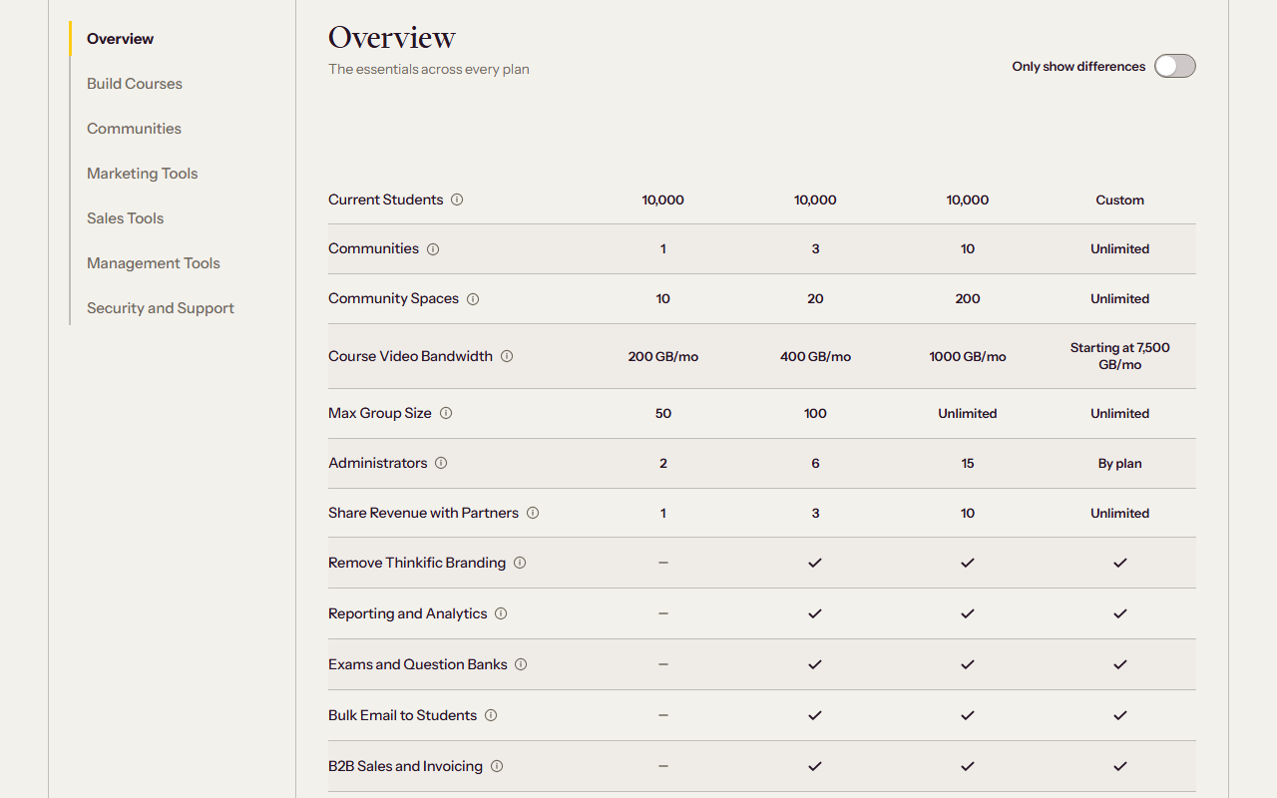The height and width of the screenshot is (798, 1277).
Task: Click the Custom value in Current Students row
Action: click(1120, 199)
